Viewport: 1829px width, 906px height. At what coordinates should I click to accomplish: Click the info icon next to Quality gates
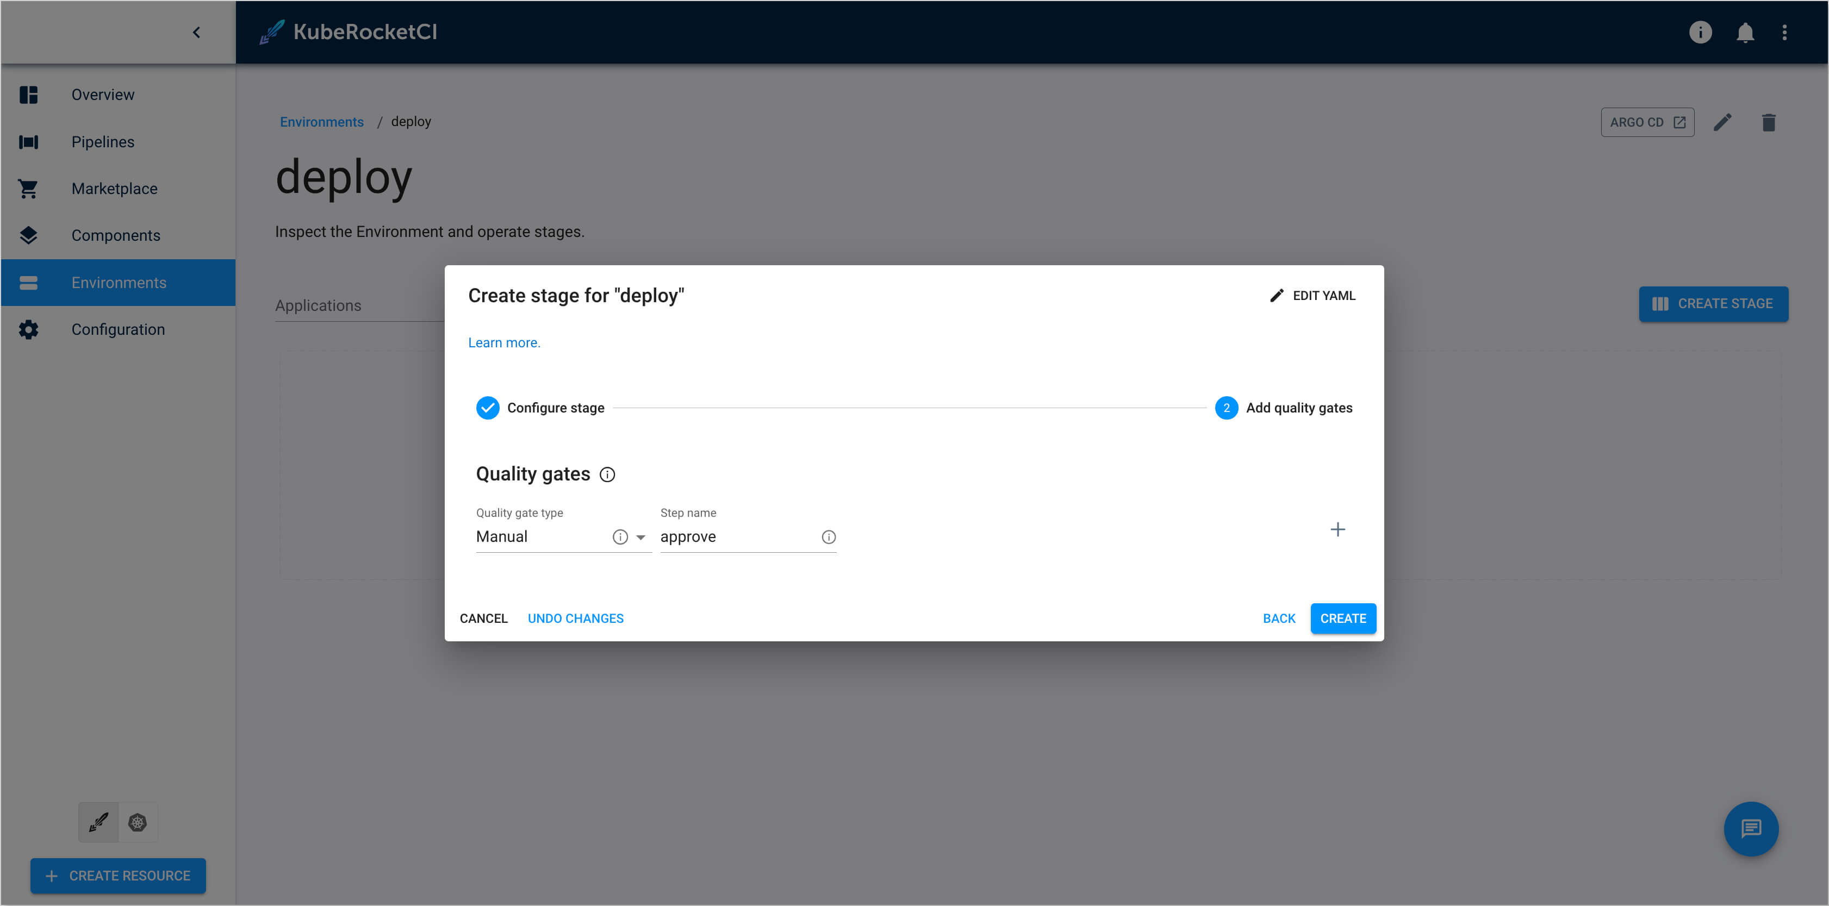[x=608, y=474]
